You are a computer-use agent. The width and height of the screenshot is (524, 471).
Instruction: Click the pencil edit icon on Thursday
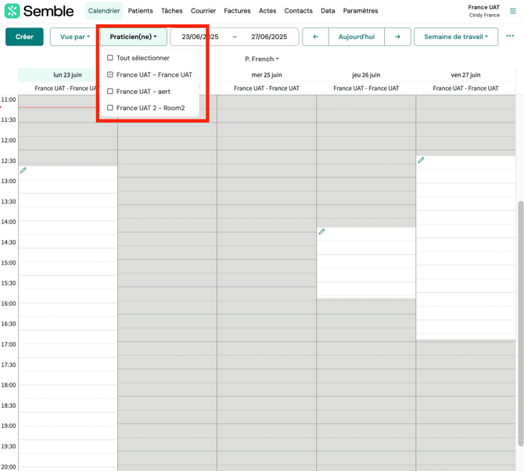point(321,232)
